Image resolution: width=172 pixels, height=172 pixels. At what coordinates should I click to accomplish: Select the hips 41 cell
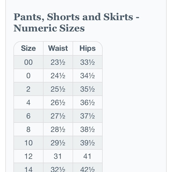click(87, 156)
